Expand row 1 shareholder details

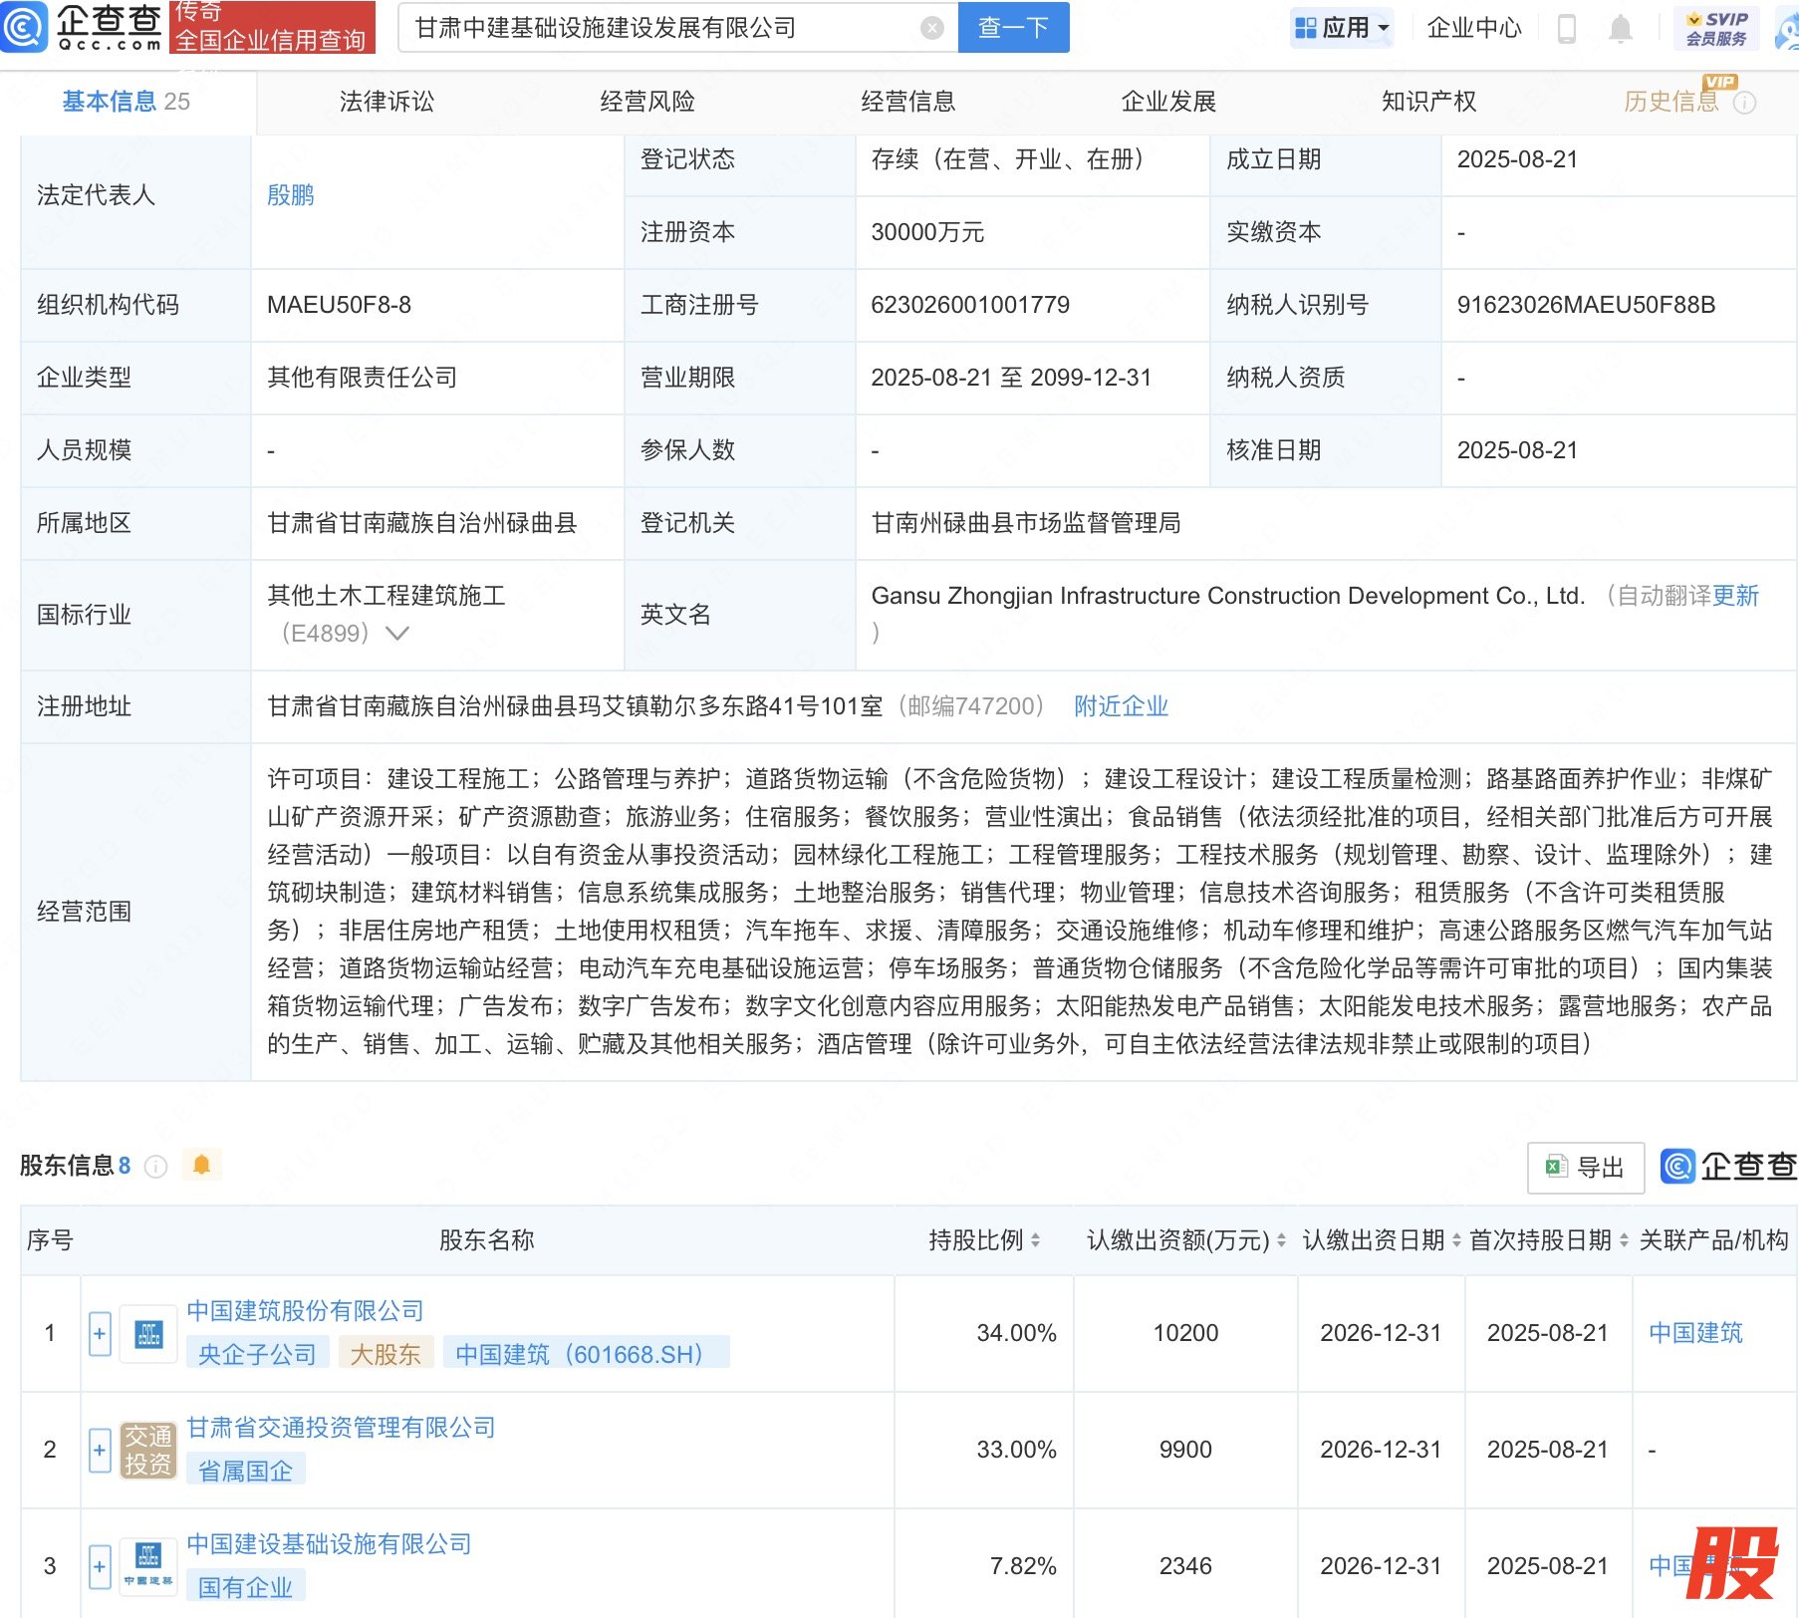pyautogui.click(x=100, y=1334)
